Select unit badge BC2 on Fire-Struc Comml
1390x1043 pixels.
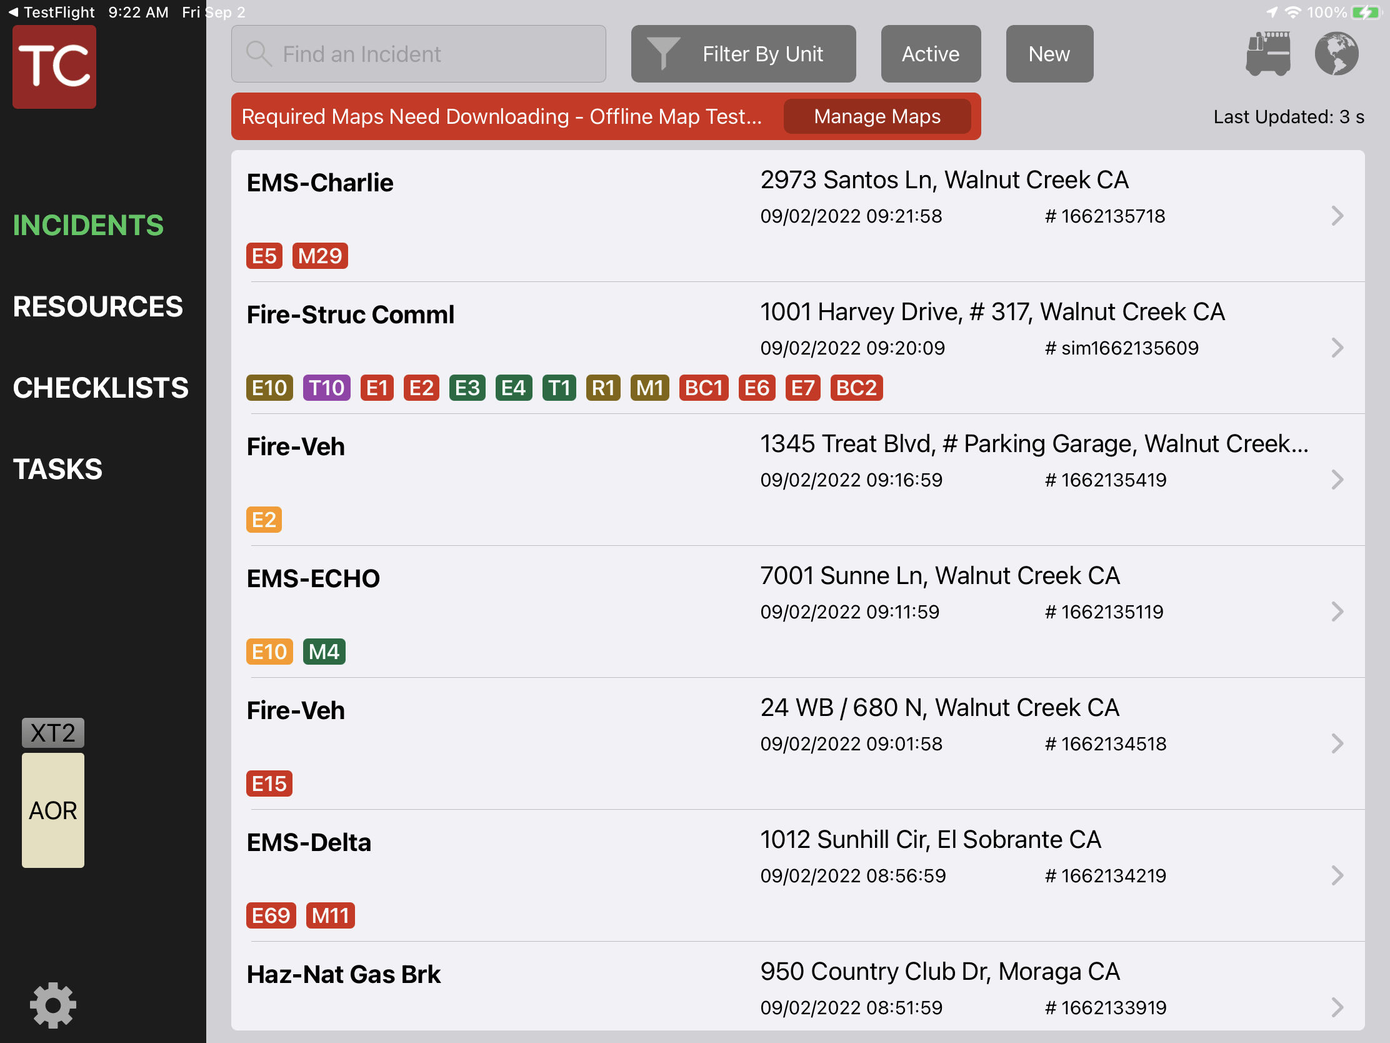(x=856, y=388)
